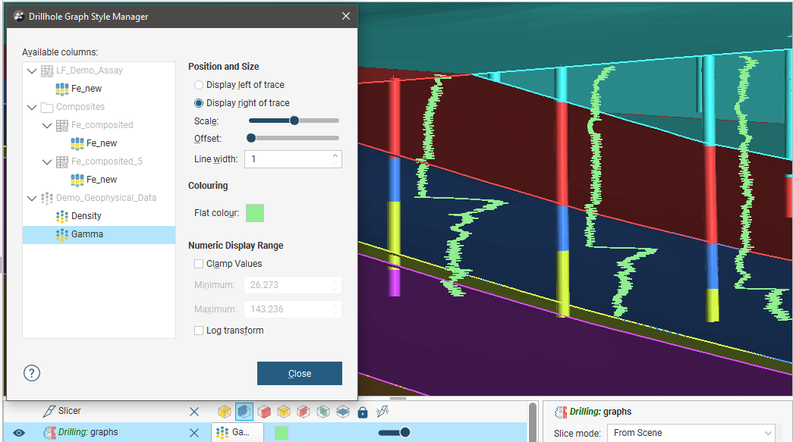Image resolution: width=793 pixels, height=442 pixels.
Task: Click into the Line width field
Action: (x=287, y=159)
